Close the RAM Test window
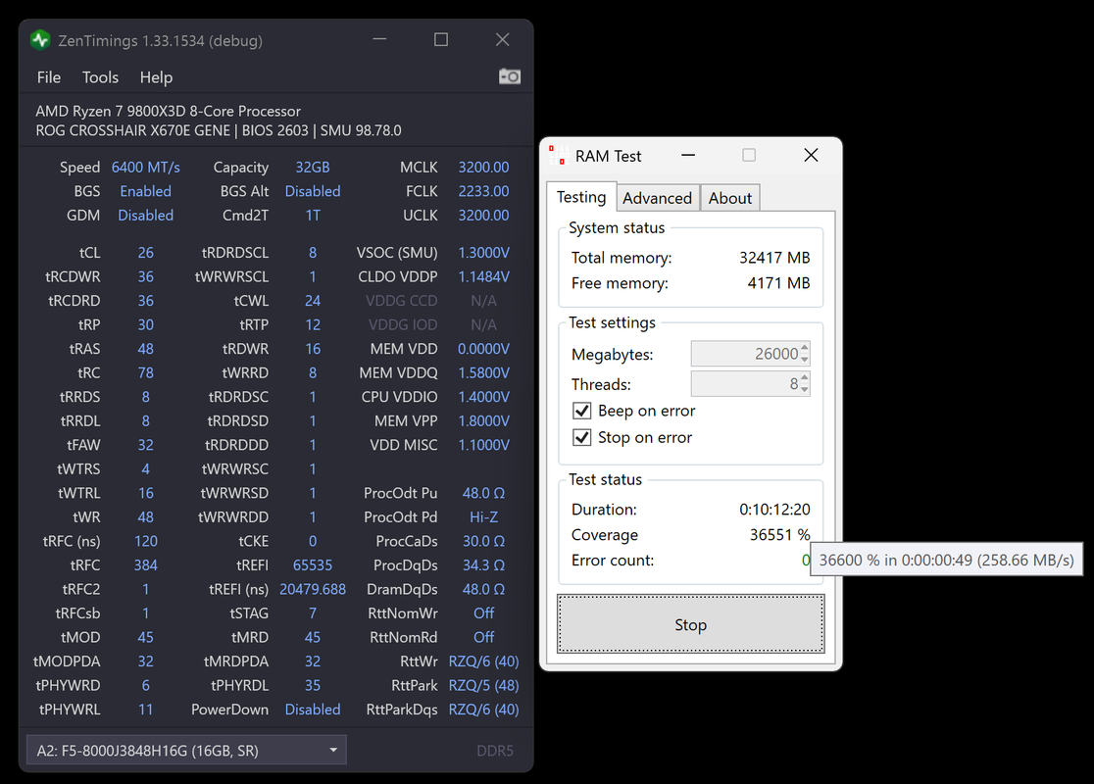 click(x=811, y=155)
